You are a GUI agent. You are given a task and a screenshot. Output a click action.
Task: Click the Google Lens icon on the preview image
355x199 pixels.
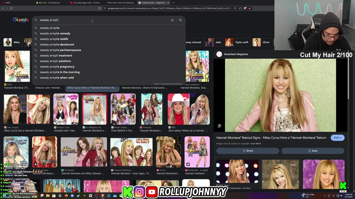click(x=219, y=126)
